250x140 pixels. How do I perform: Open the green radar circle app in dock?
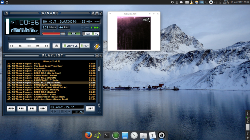click(x=116, y=135)
